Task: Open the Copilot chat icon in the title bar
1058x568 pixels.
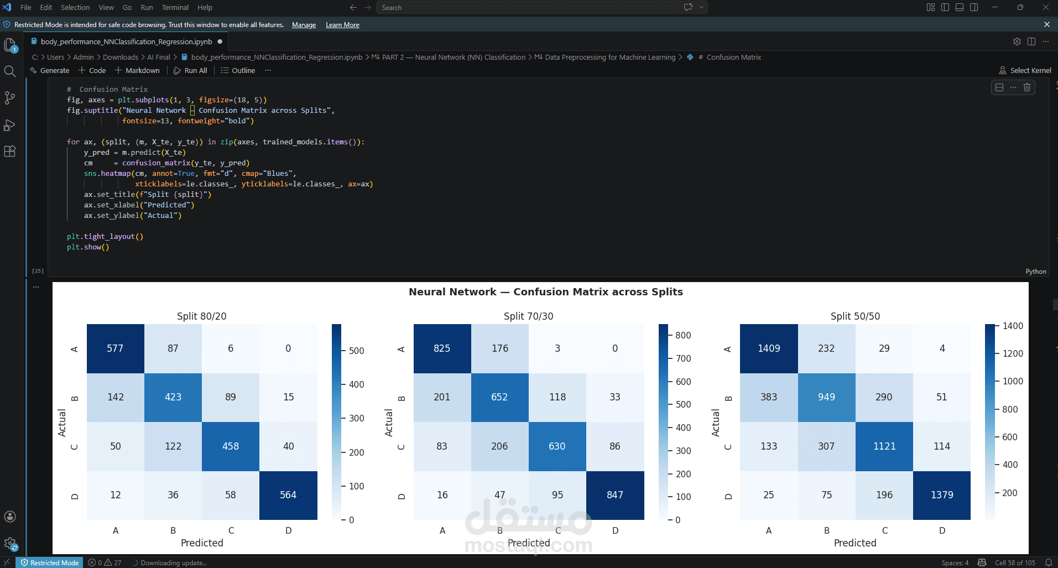Action: click(x=688, y=8)
